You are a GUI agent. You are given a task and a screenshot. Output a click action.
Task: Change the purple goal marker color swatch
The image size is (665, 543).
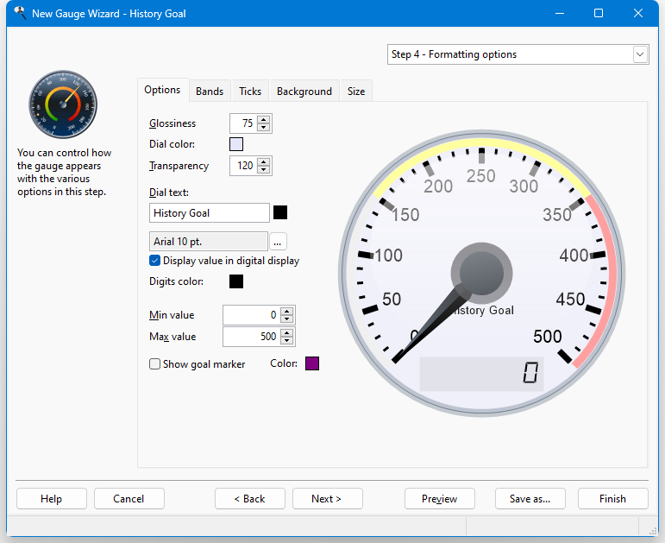pyautogui.click(x=312, y=363)
